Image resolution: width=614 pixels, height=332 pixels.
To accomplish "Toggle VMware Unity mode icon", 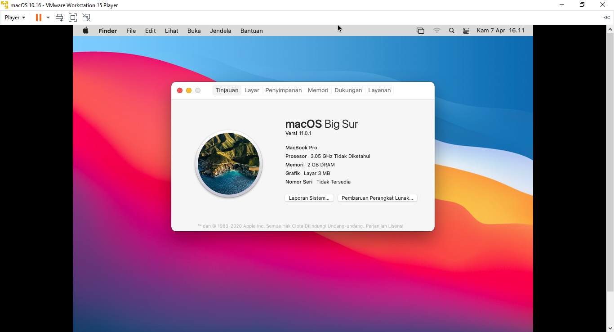I will (x=86, y=18).
